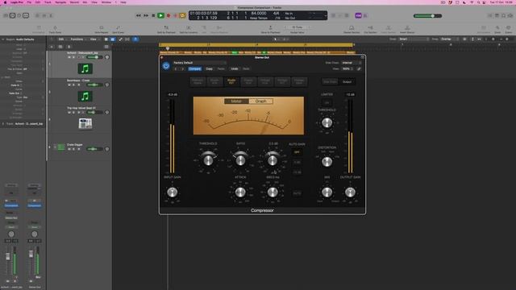
Task: Click the Make Up gain knob
Action: coord(273,160)
